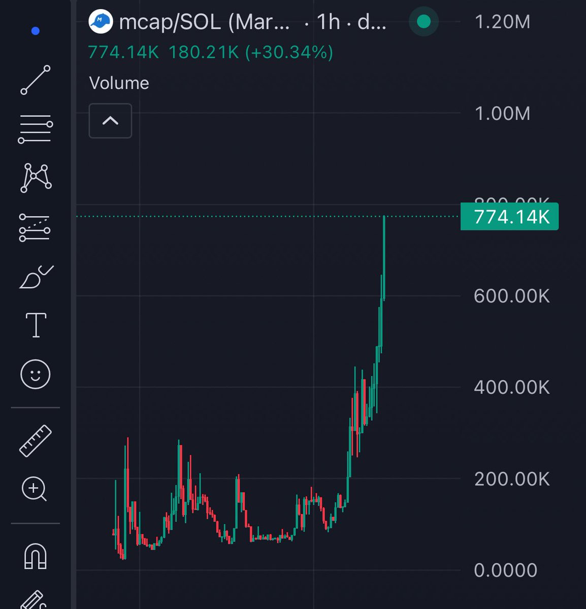Select the XABCD pattern tool
586x609 pixels.
tap(36, 178)
